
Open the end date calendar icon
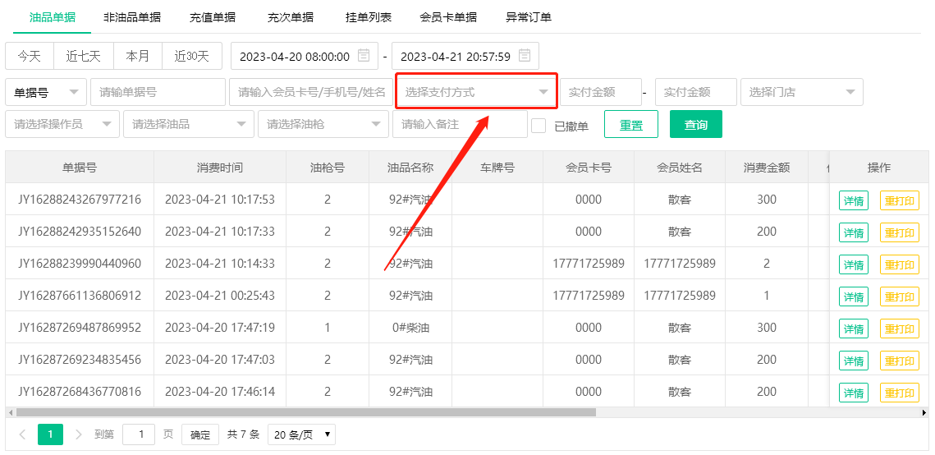pyautogui.click(x=525, y=56)
